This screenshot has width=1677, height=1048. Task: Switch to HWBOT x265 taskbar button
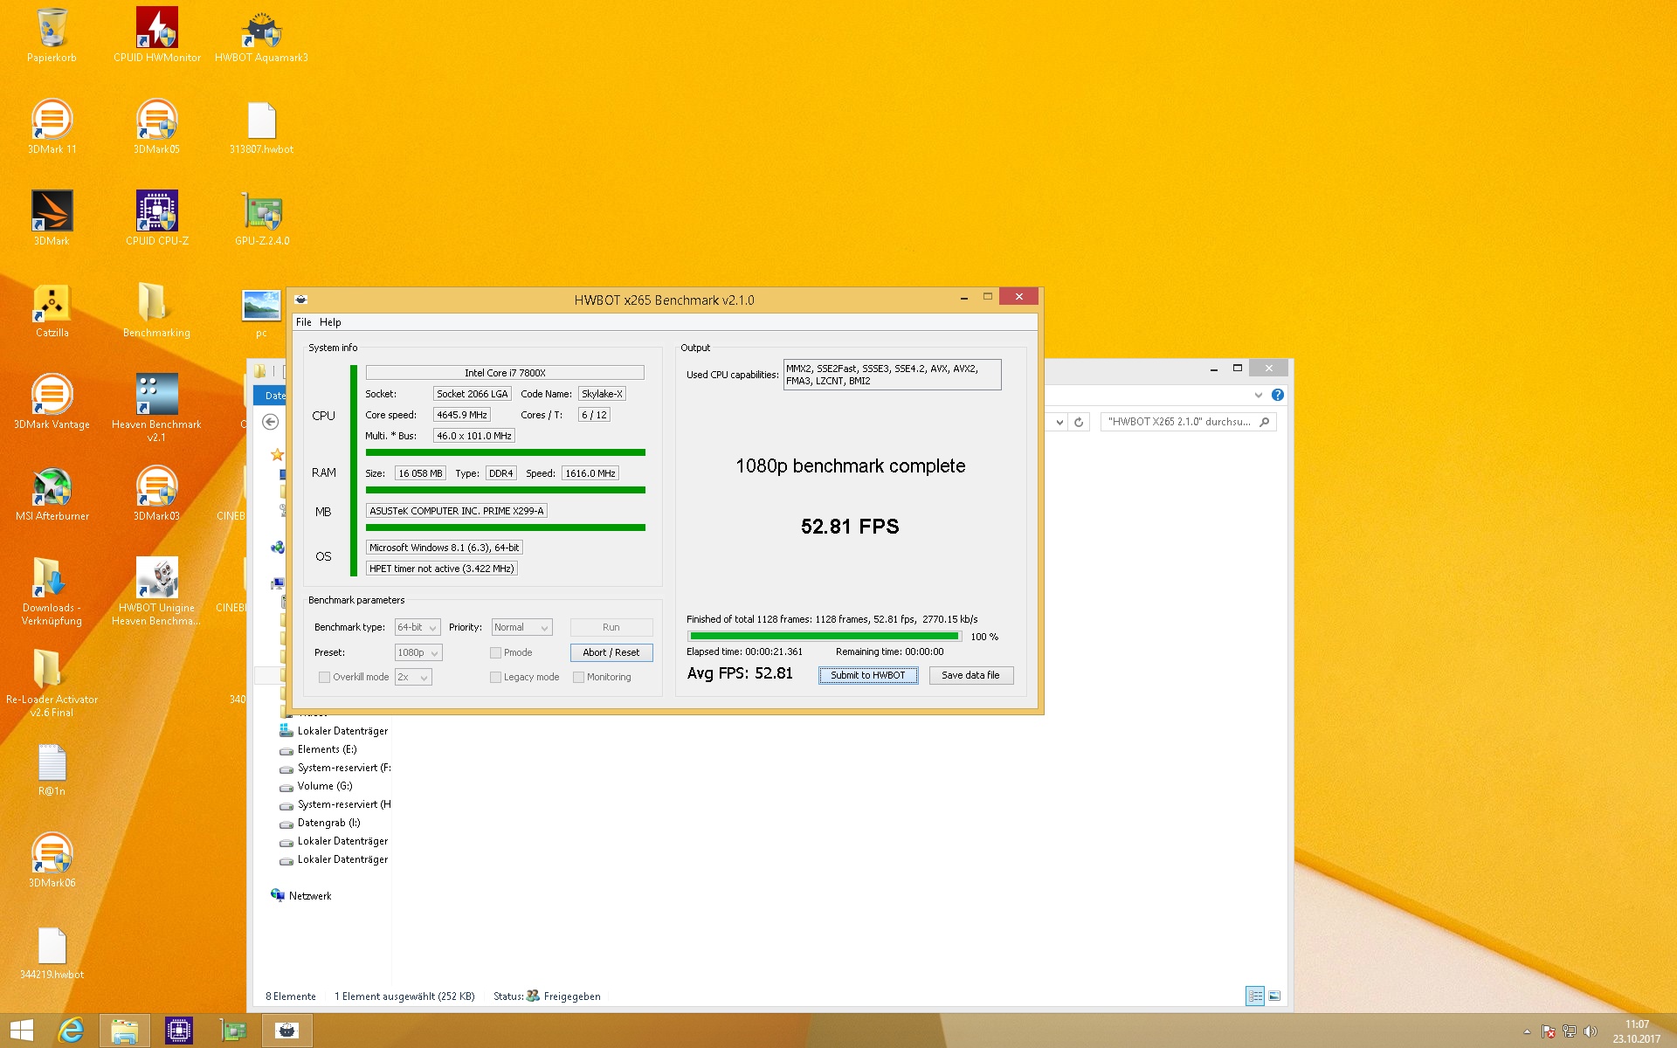pyautogui.click(x=287, y=1031)
